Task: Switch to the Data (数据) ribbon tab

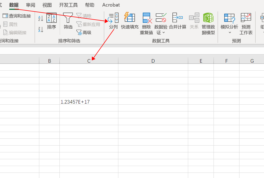Action: click(14, 5)
